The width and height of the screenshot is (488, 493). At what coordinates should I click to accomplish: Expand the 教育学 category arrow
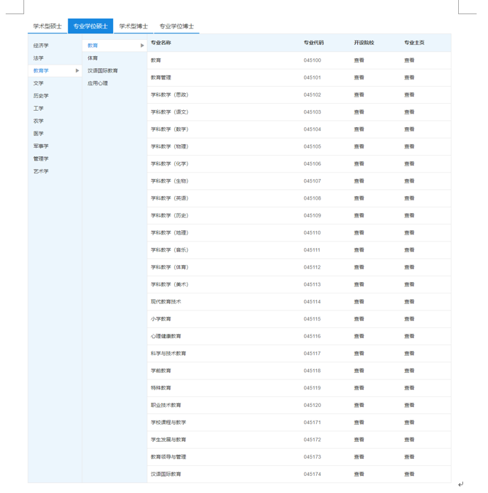click(x=77, y=71)
